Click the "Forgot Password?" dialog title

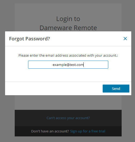point(29,39)
